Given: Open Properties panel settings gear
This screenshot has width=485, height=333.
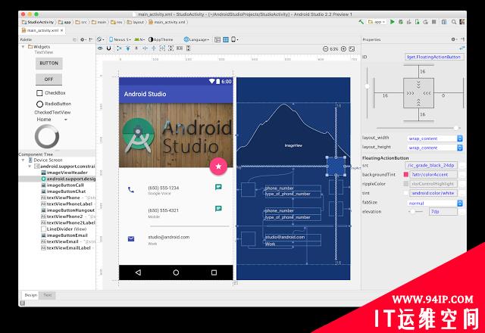Looking at the screenshot, I should pyautogui.click(x=453, y=39).
